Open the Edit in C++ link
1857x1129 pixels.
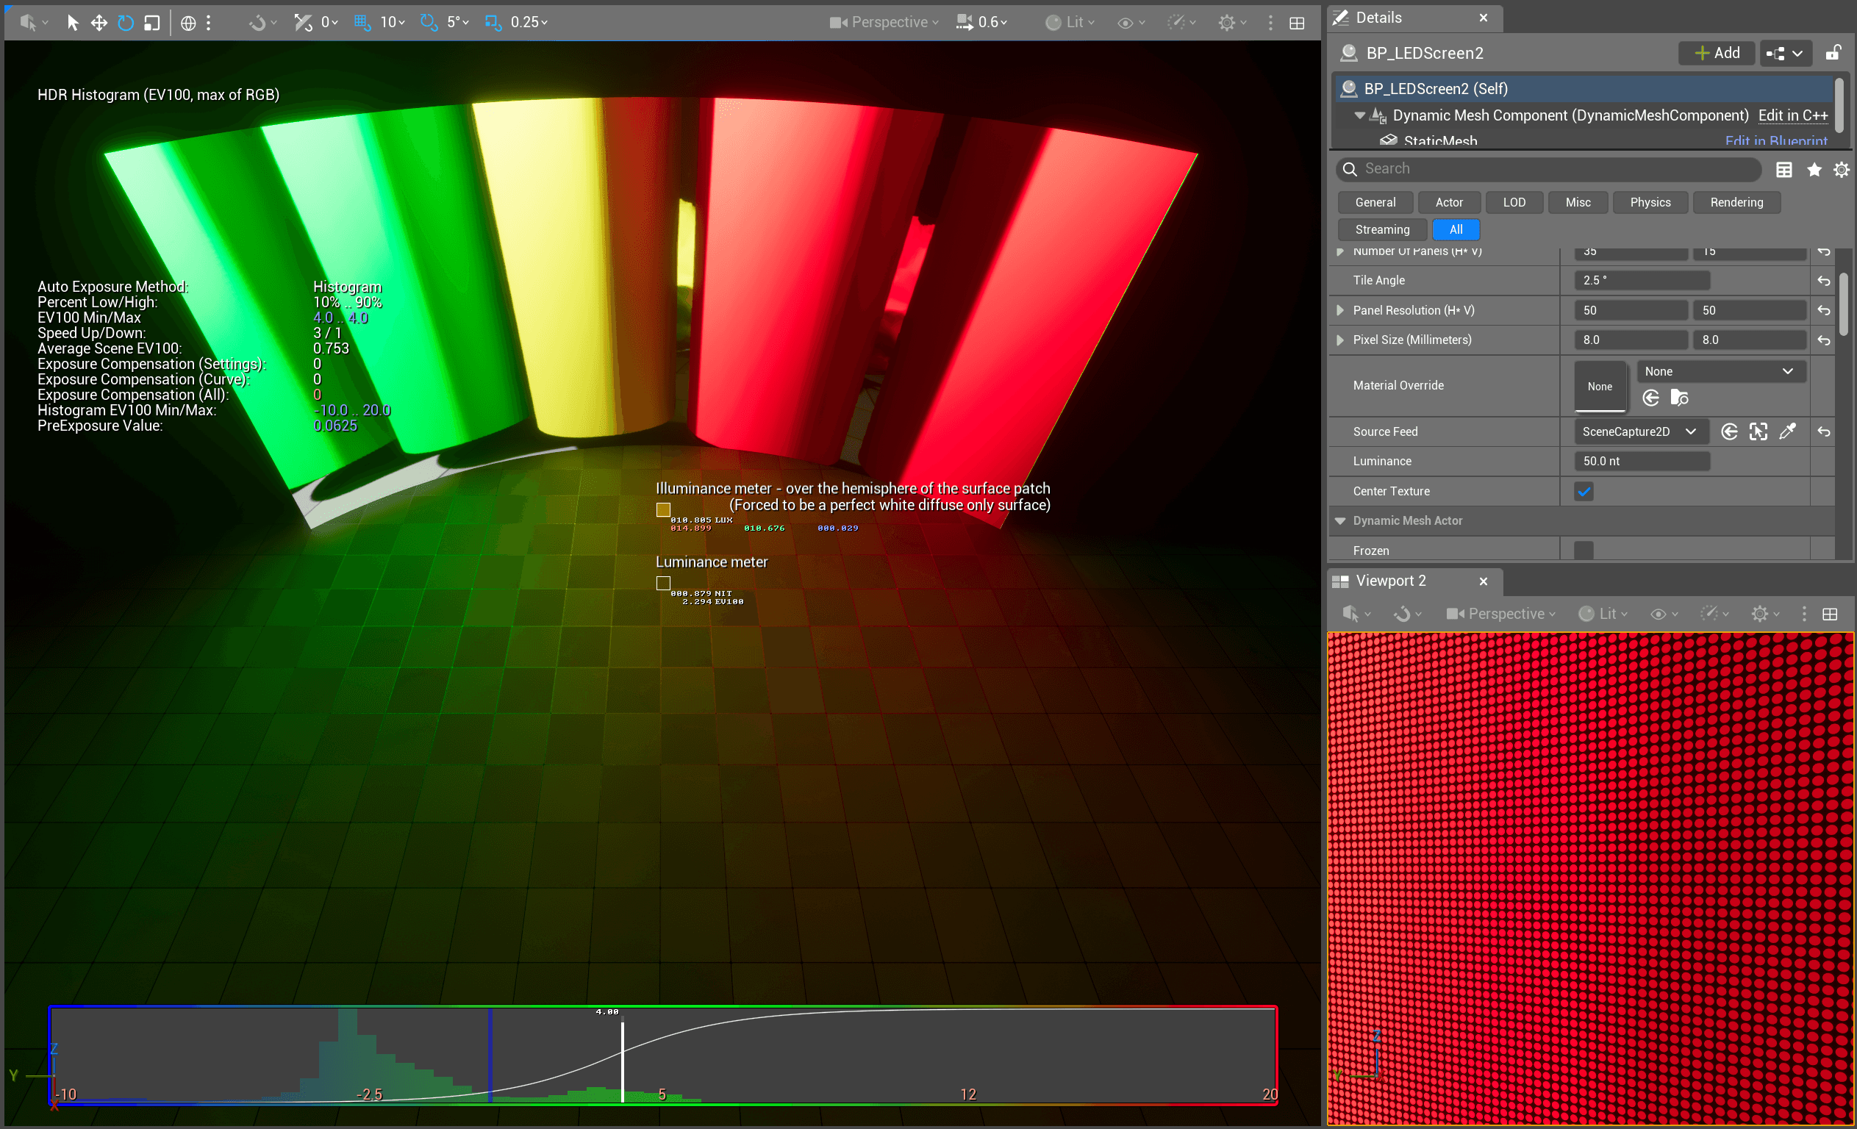(x=1792, y=115)
